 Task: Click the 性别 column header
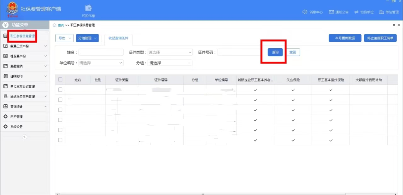[x=98, y=80]
